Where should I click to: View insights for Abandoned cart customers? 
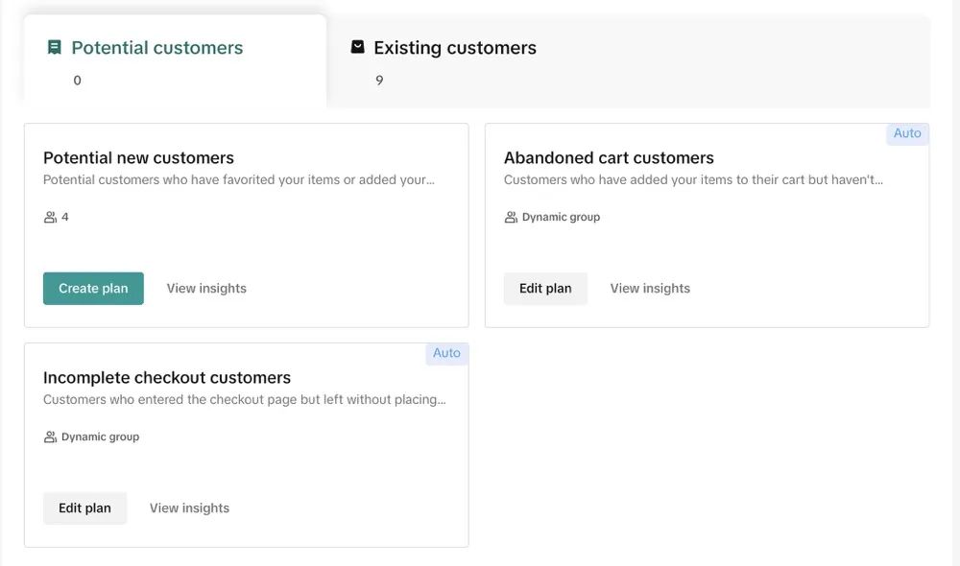(650, 288)
